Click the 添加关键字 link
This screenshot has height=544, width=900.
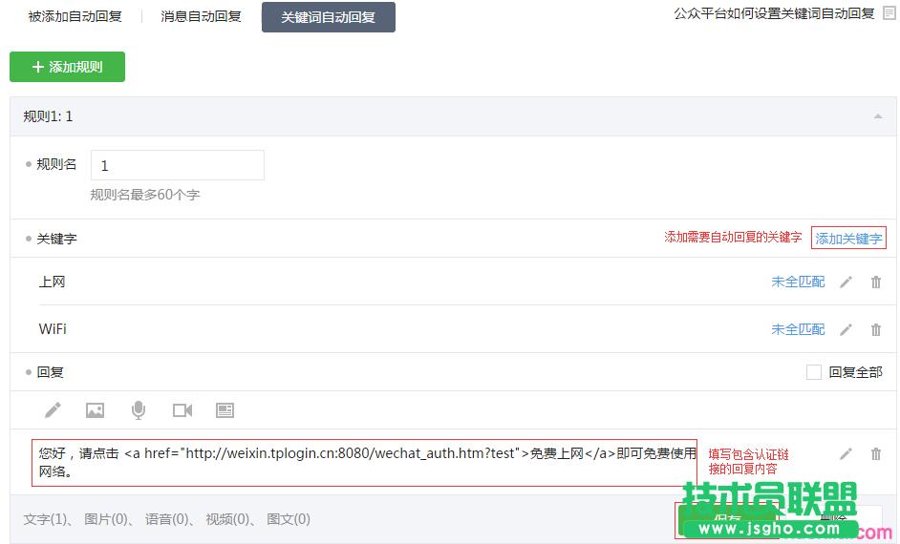coord(848,239)
